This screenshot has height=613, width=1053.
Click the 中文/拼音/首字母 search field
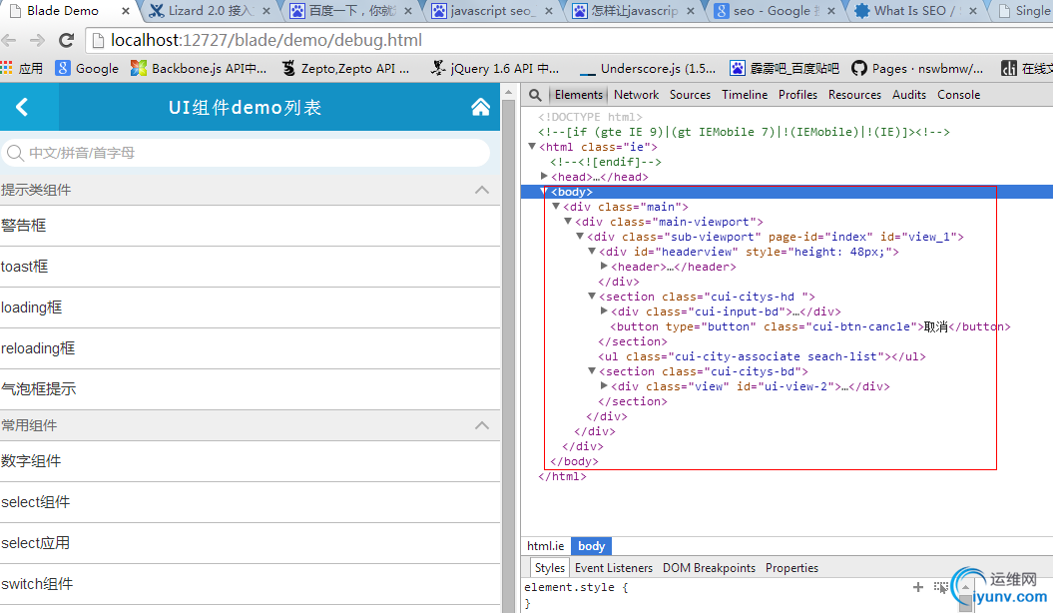250,153
